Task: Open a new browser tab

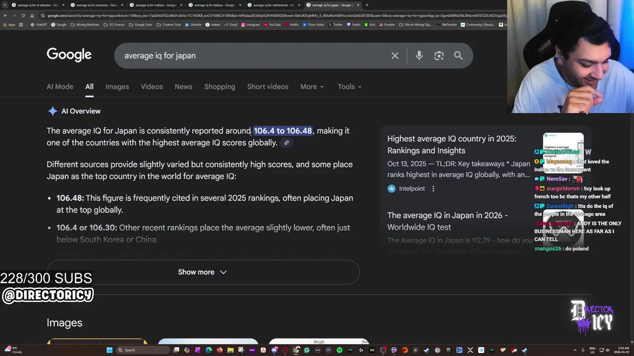Action: click(x=367, y=5)
